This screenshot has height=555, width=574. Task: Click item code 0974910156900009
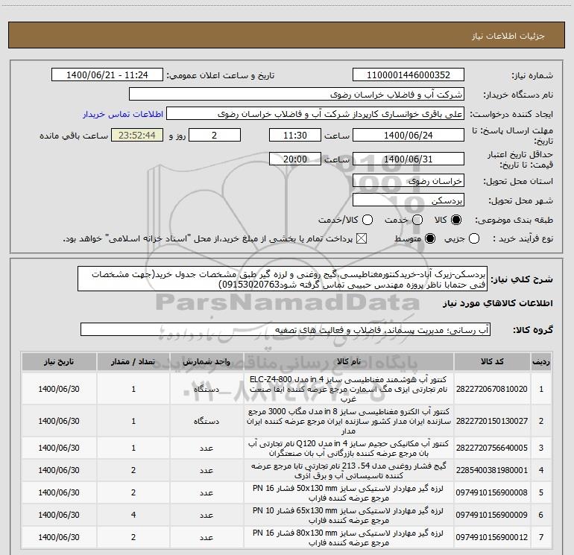[492, 515]
